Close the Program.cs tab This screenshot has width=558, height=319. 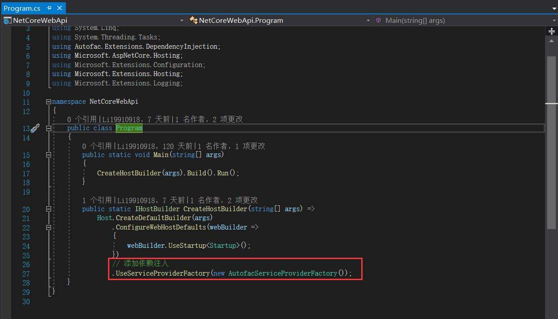click(59, 8)
